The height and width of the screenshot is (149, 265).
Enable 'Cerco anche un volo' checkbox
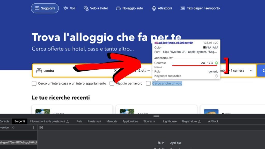[x=148, y=84]
